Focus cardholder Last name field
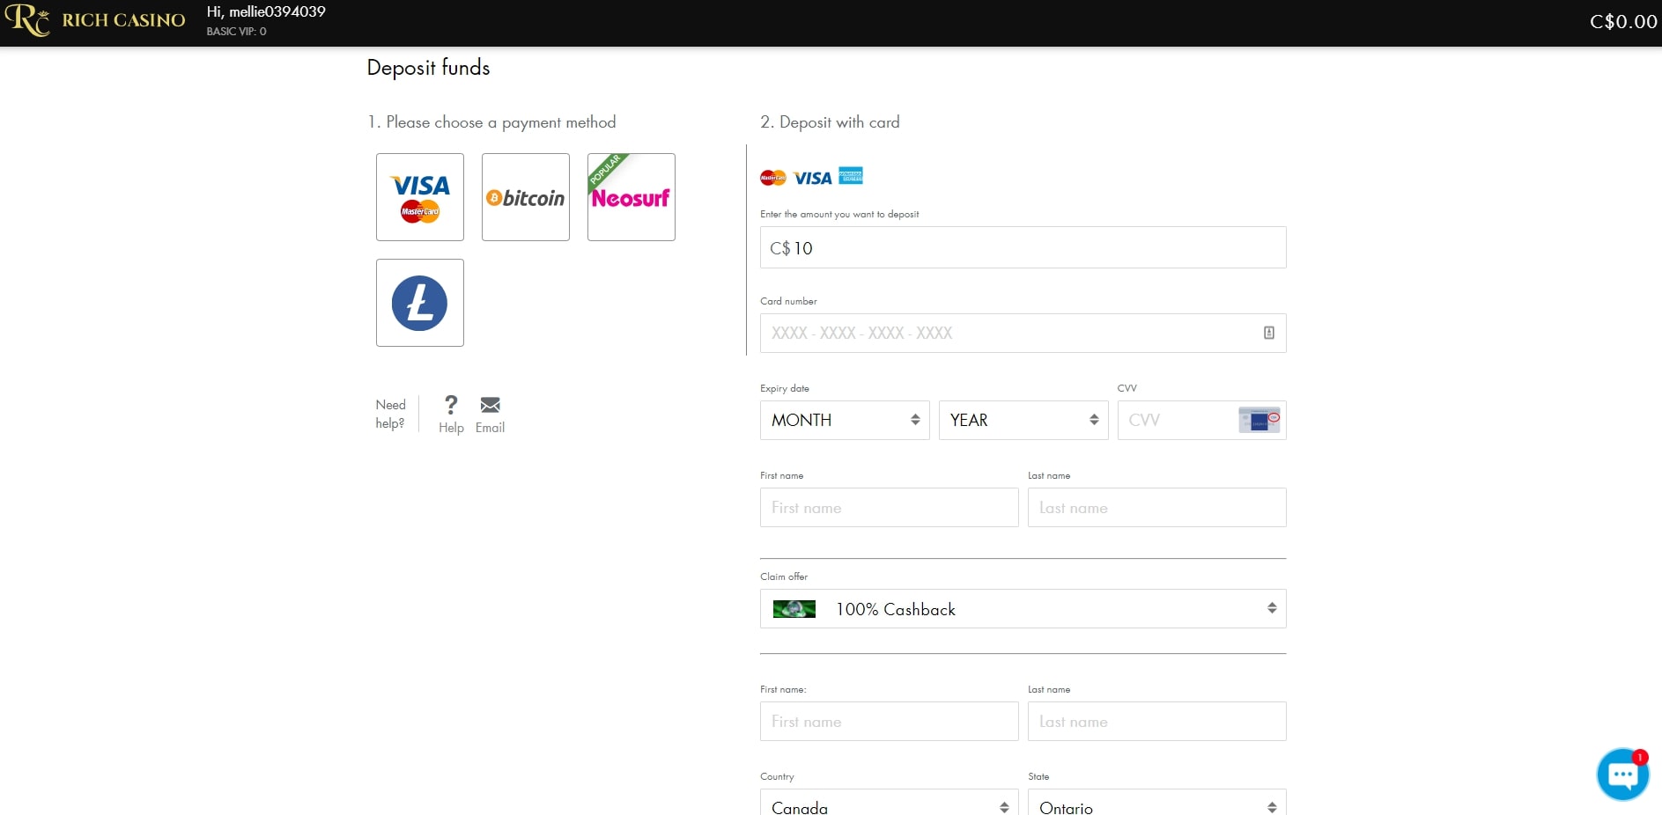This screenshot has width=1662, height=815. pyautogui.click(x=1157, y=508)
